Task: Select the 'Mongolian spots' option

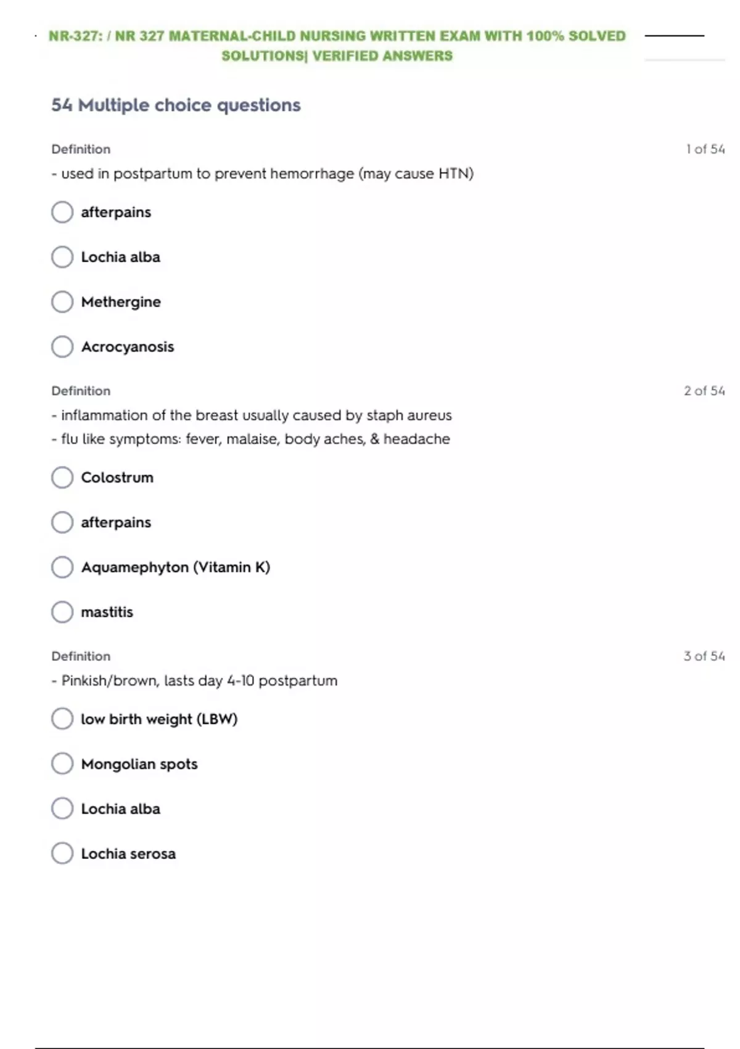Action: coord(62,764)
